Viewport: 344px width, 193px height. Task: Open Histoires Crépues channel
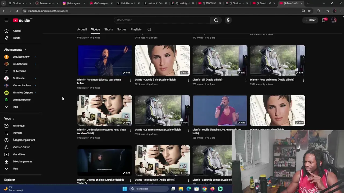(x=23, y=92)
